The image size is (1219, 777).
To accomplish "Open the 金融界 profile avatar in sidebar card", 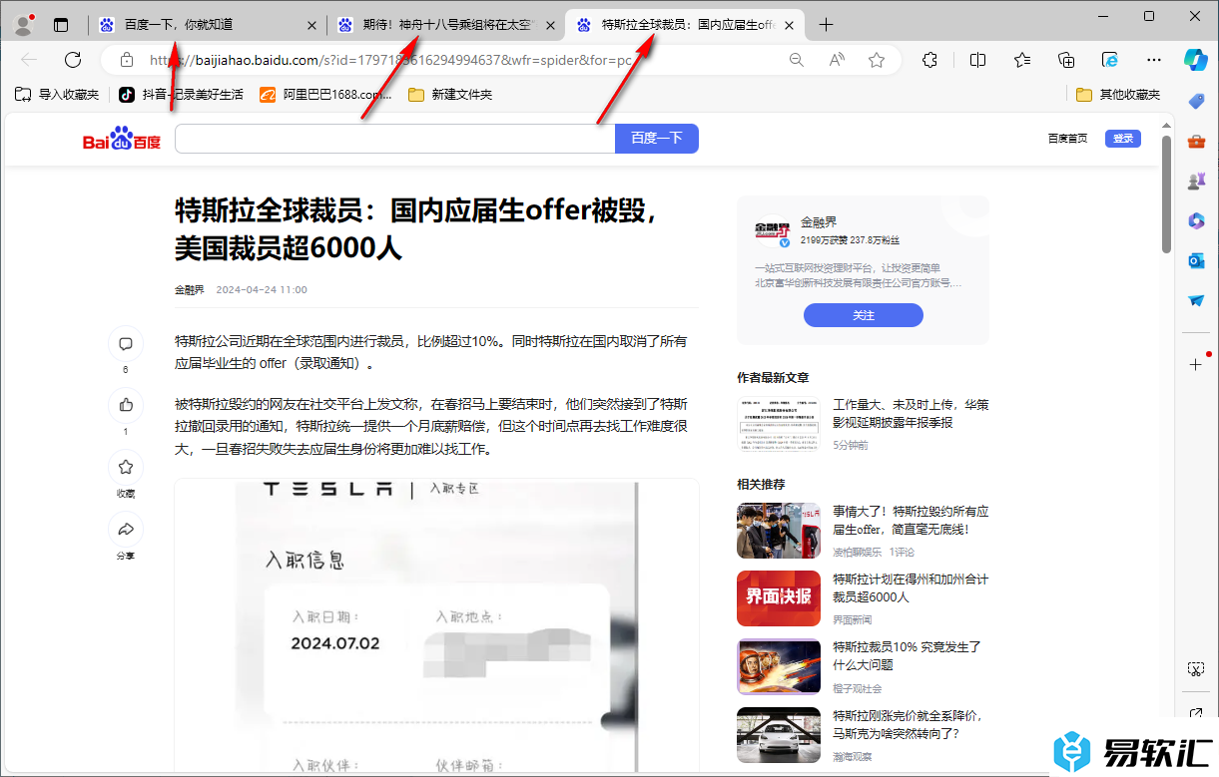I will pyautogui.click(x=773, y=232).
